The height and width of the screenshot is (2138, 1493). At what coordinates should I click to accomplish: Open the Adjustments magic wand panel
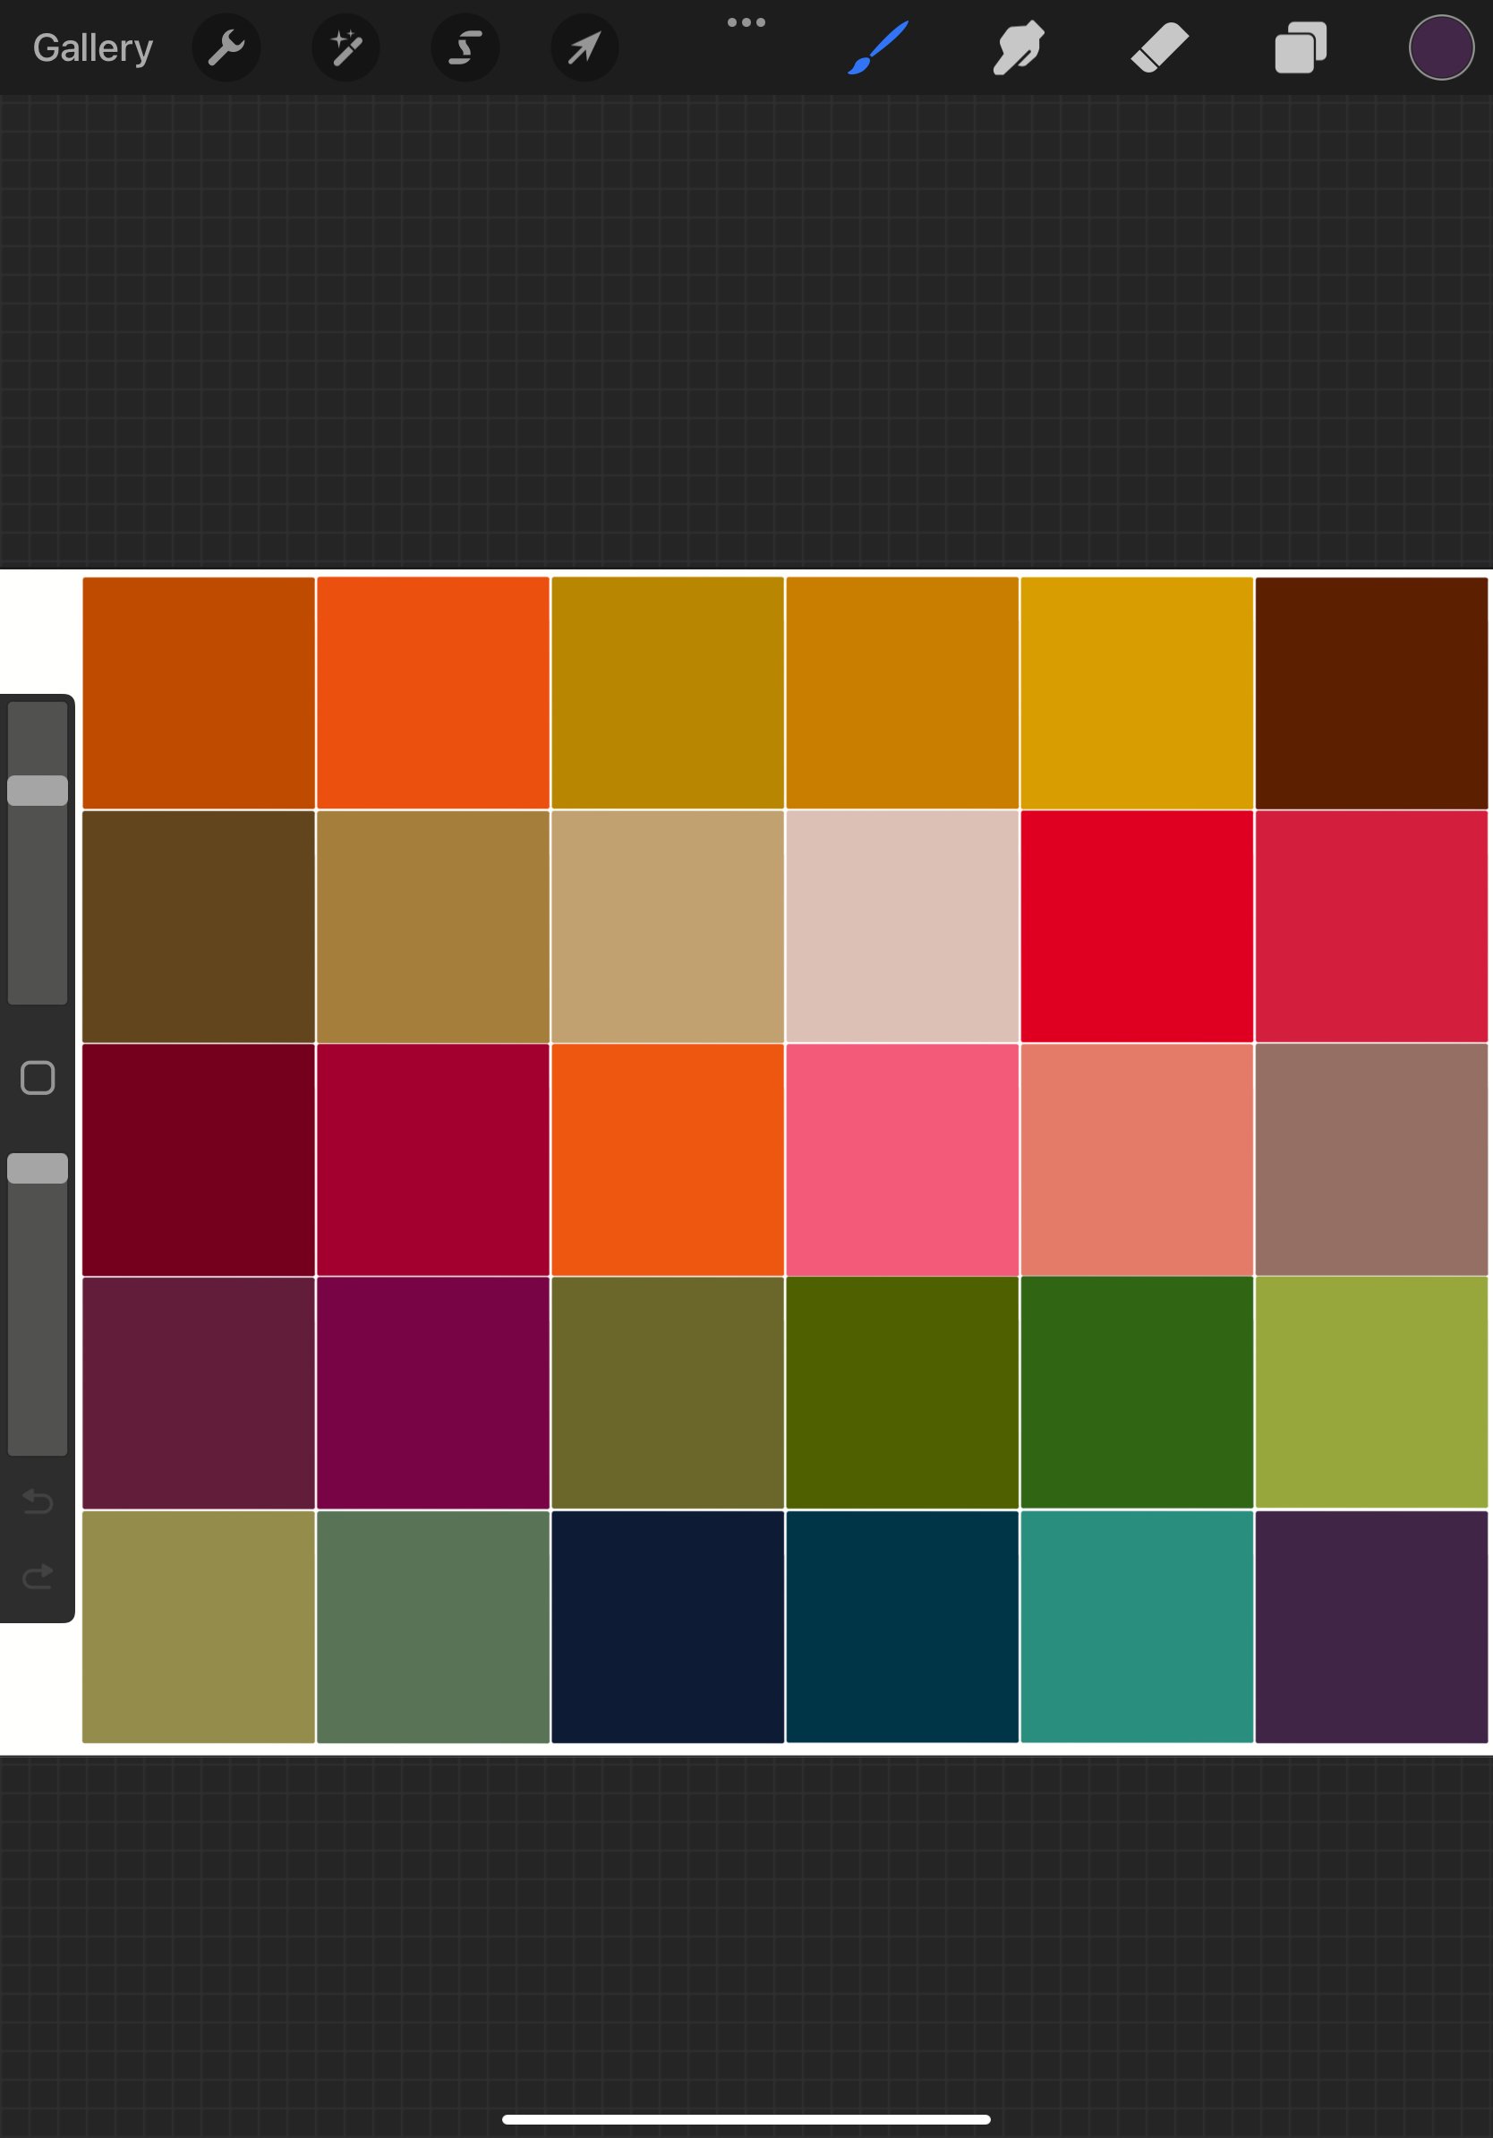346,47
